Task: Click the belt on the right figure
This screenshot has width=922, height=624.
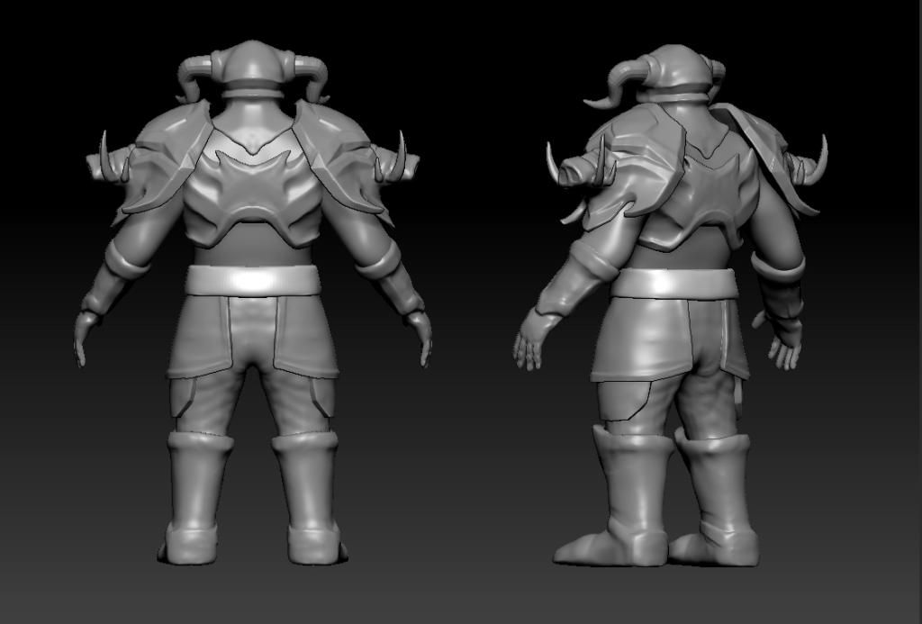Action: [671, 284]
